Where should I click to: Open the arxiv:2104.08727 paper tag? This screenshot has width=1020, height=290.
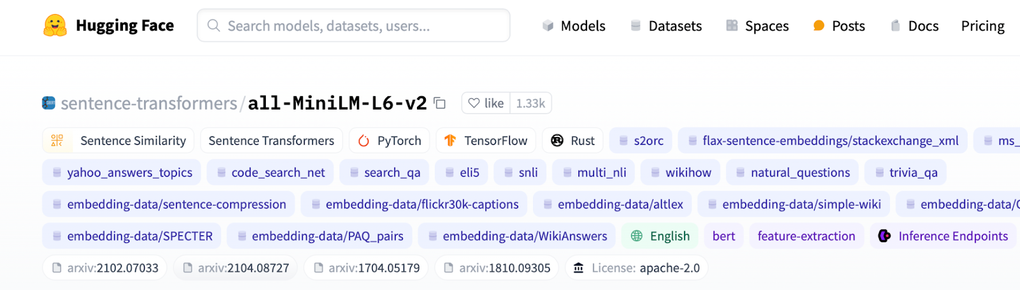click(x=236, y=268)
